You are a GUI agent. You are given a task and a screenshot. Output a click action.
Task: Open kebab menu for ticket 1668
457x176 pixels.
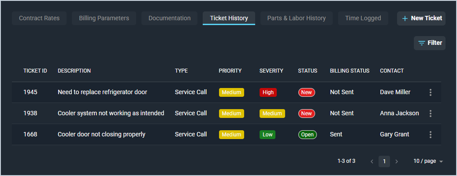point(431,135)
